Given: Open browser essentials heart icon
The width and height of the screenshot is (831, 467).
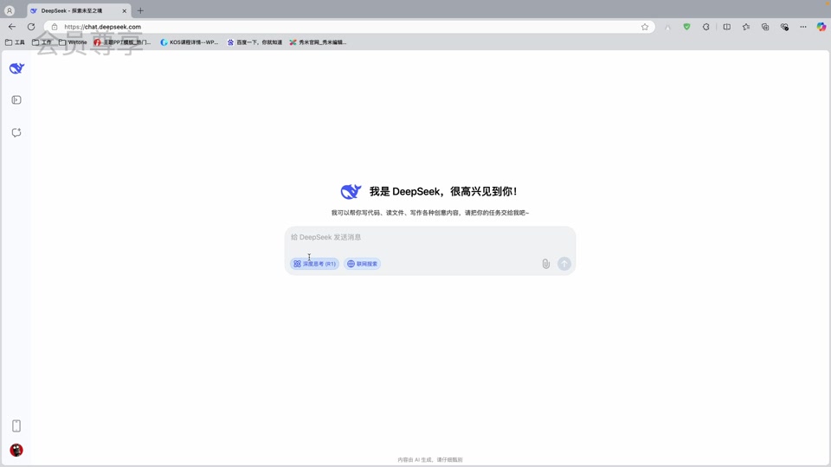Looking at the screenshot, I should point(784,27).
